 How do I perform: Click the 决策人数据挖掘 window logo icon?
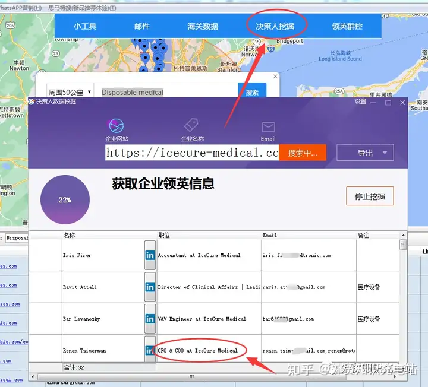(x=32, y=101)
